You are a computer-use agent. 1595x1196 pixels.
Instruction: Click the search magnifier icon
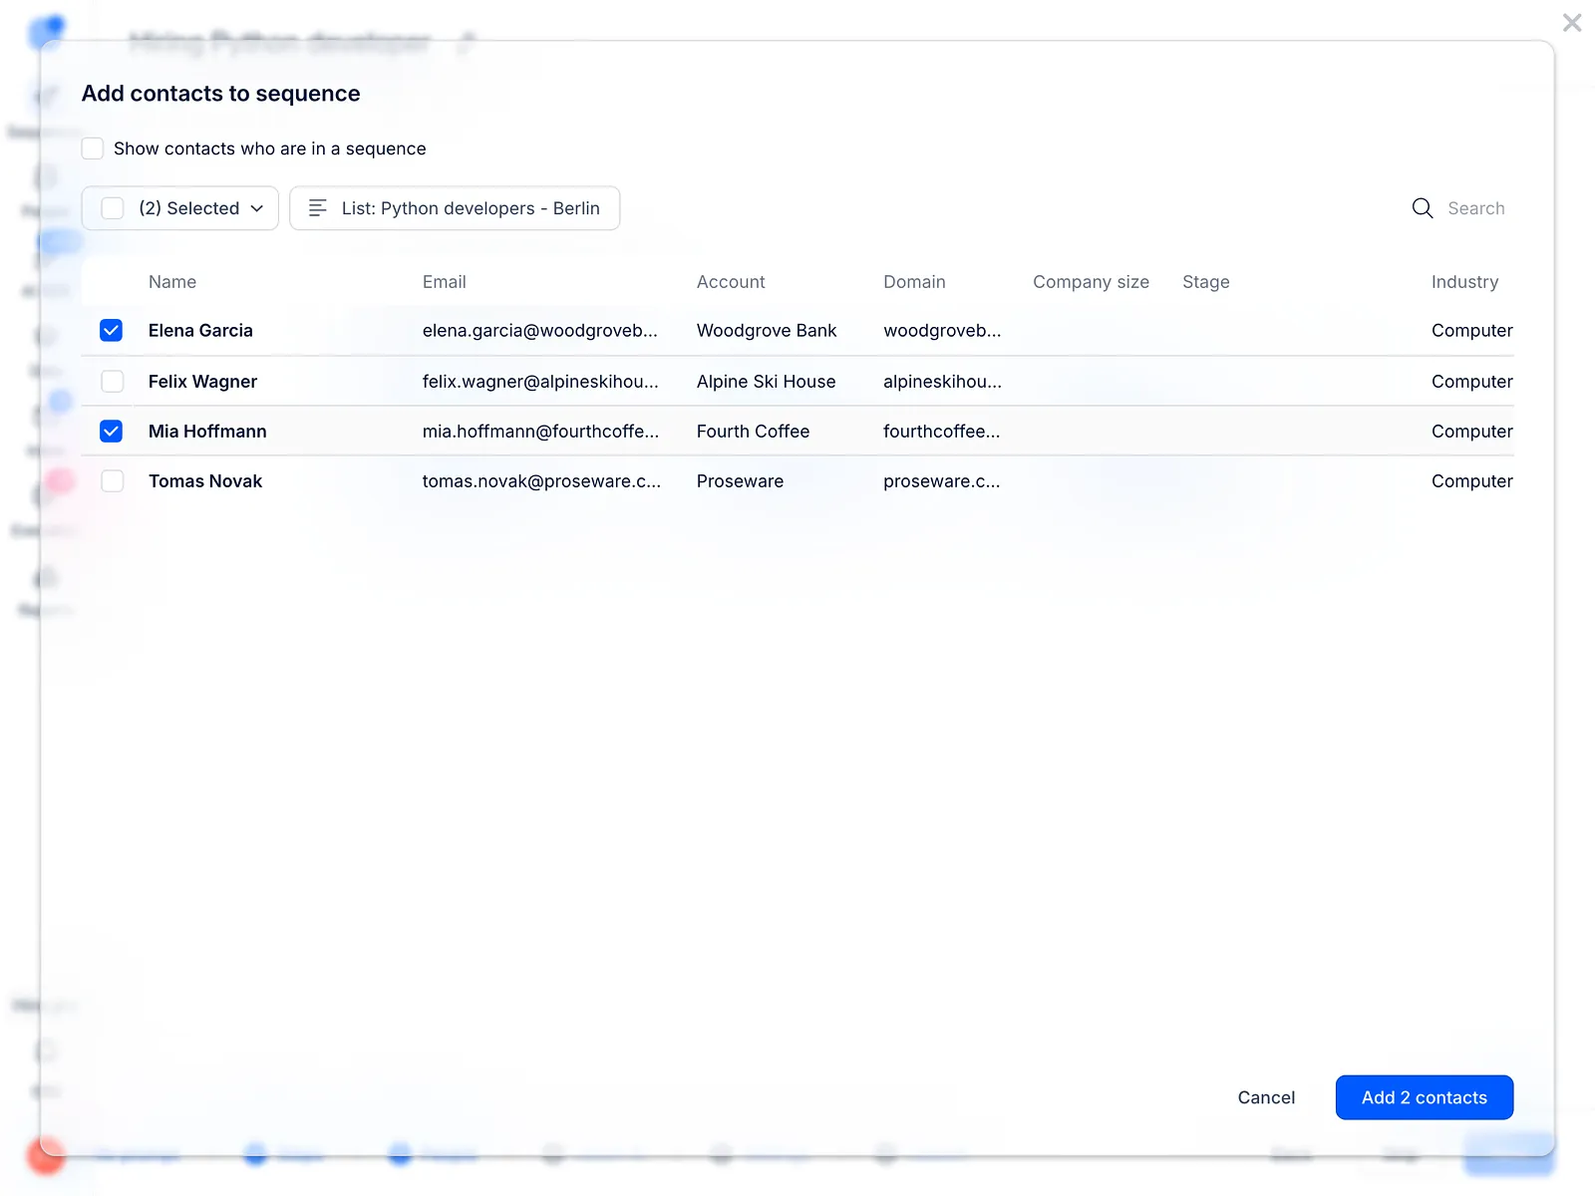(1423, 208)
